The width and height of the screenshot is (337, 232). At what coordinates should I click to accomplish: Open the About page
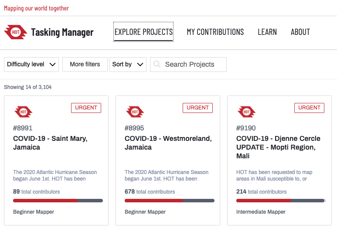(300, 32)
